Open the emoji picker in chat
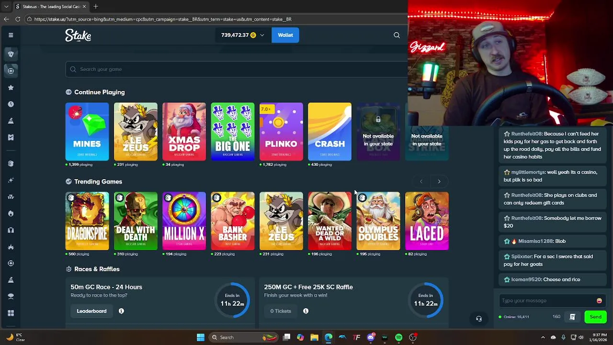Viewport: 613px width, 345px height. click(x=599, y=301)
